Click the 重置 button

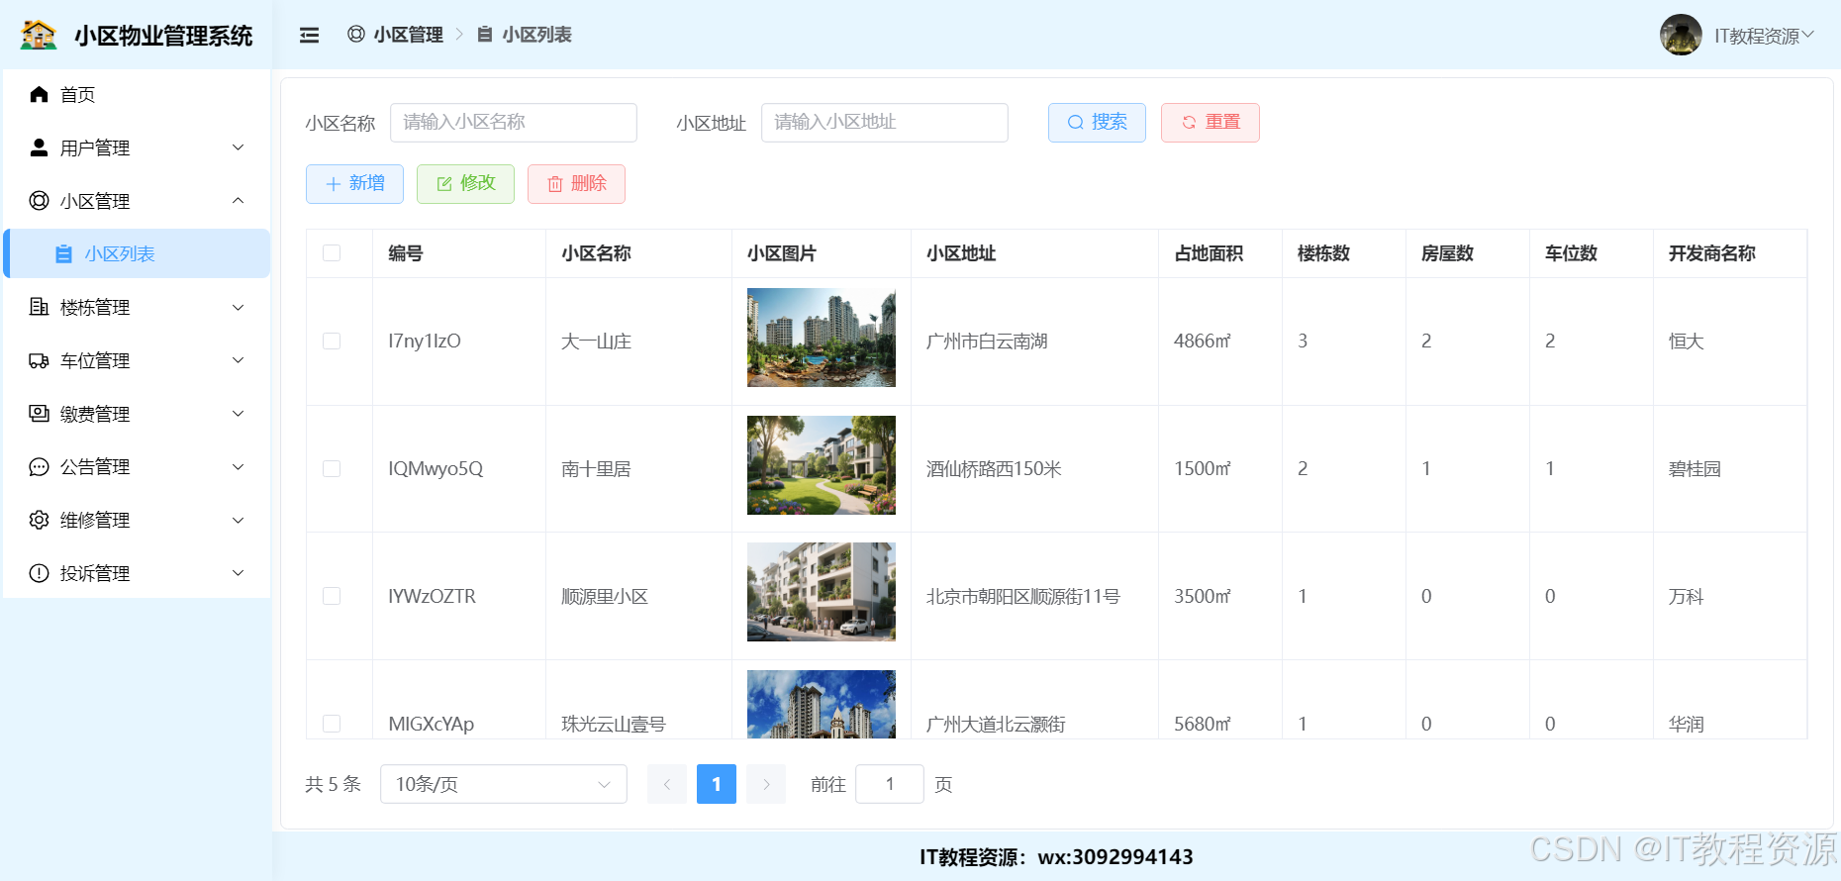(1211, 123)
